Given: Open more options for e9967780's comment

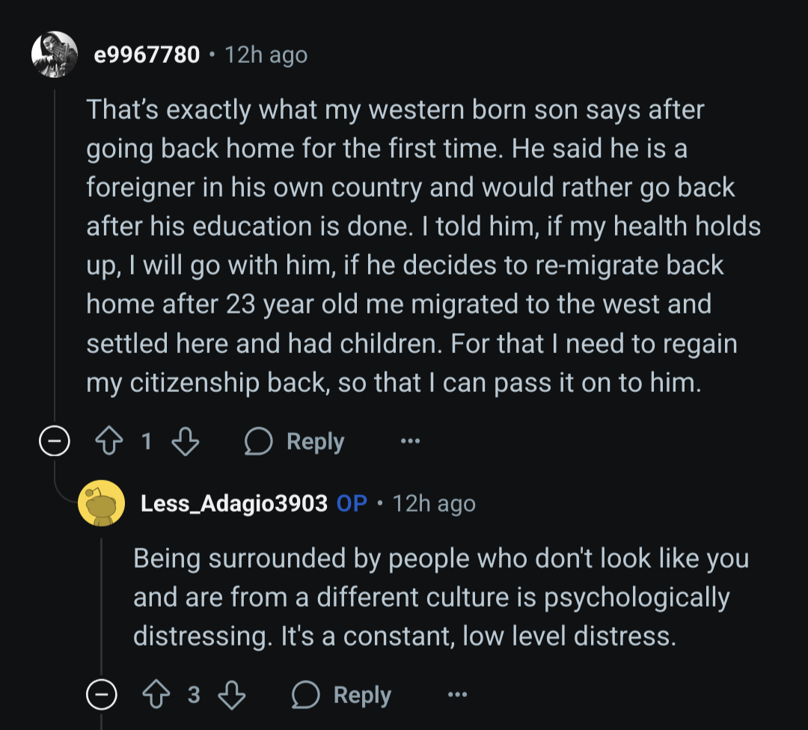Looking at the screenshot, I should 410,442.
